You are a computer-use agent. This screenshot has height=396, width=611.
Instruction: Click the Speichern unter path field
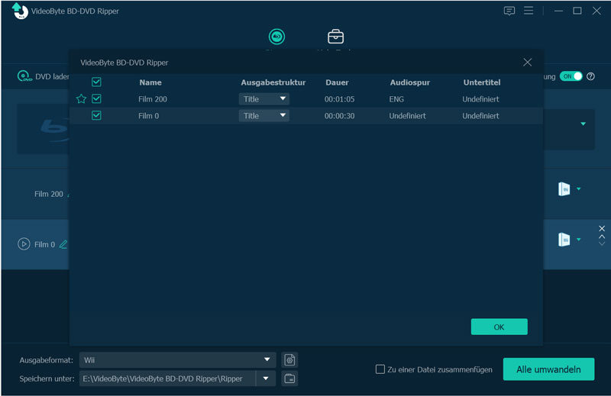(x=167, y=378)
